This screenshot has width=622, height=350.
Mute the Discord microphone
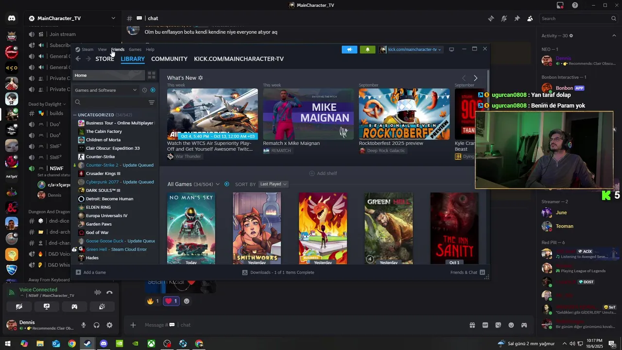point(84,325)
